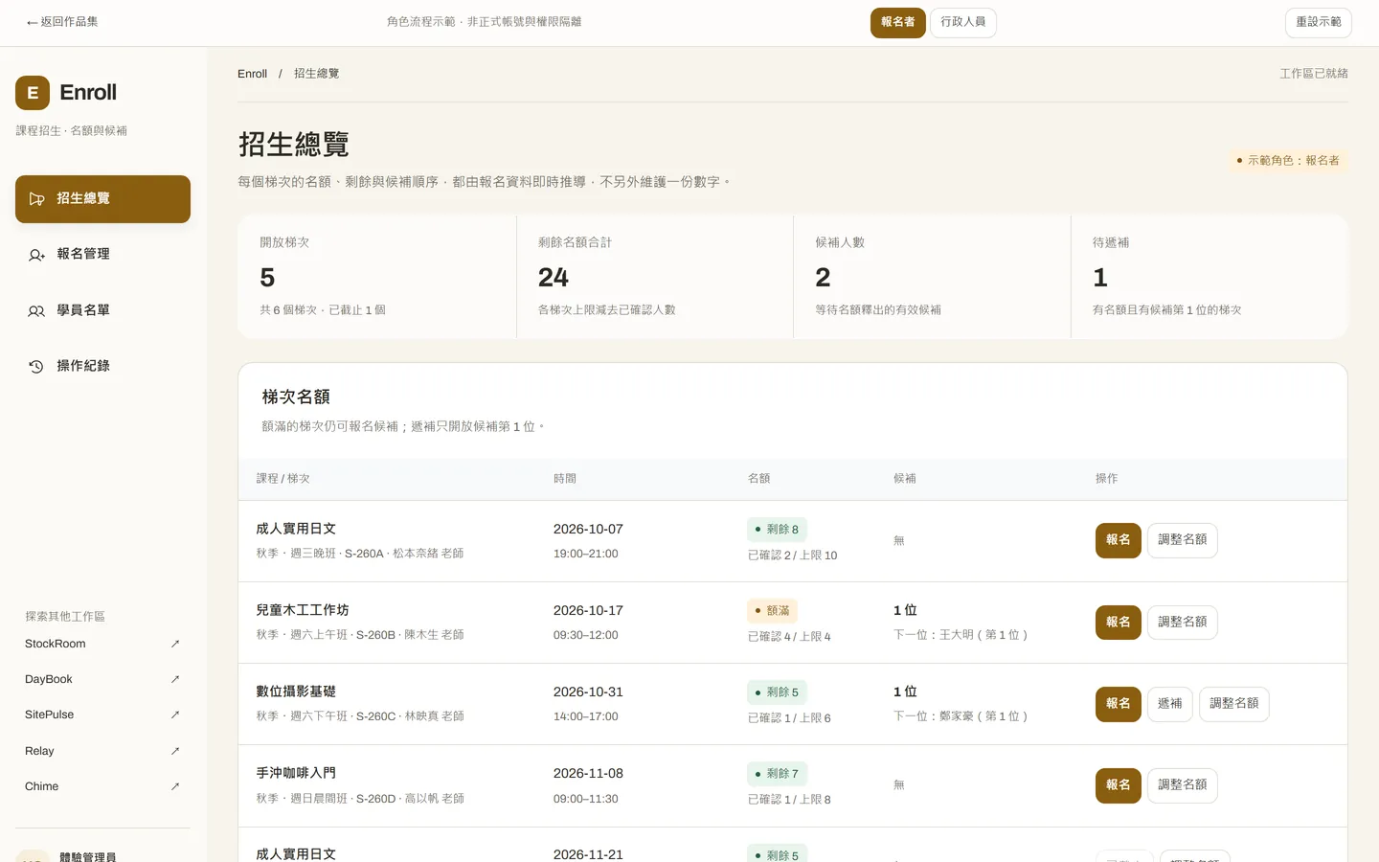Click the arrow icon beside SitePulse
The height and width of the screenshot is (862, 1379).
tap(175, 715)
